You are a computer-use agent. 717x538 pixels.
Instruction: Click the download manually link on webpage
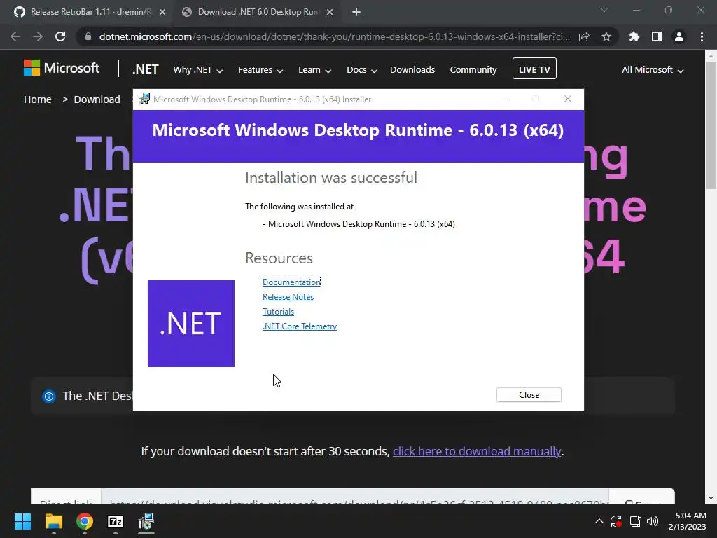pyautogui.click(x=476, y=451)
